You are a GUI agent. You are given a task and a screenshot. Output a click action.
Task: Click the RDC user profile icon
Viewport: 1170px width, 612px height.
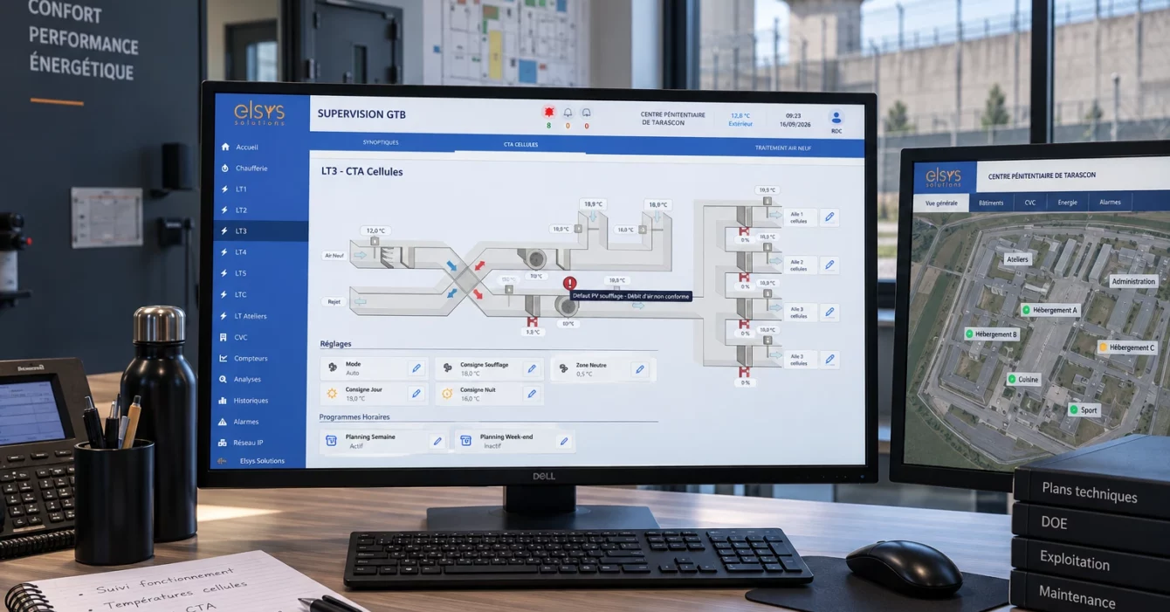[x=836, y=118]
